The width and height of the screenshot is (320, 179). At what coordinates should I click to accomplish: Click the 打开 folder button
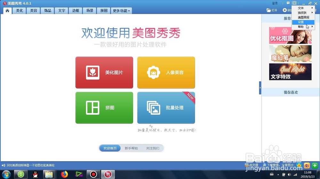tap(272, 10)
